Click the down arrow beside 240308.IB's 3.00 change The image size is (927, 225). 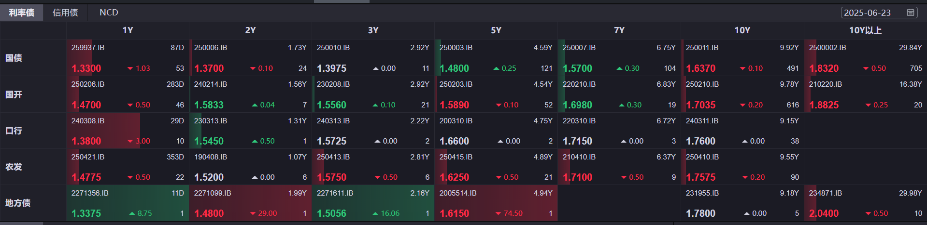coord(130,141)
